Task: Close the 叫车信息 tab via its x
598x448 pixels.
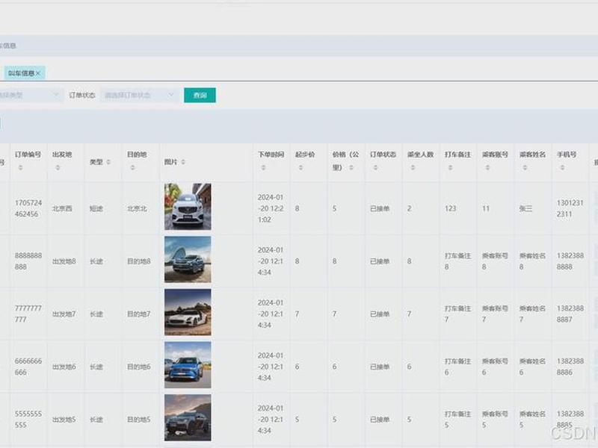Action: (x=38, y=73)
